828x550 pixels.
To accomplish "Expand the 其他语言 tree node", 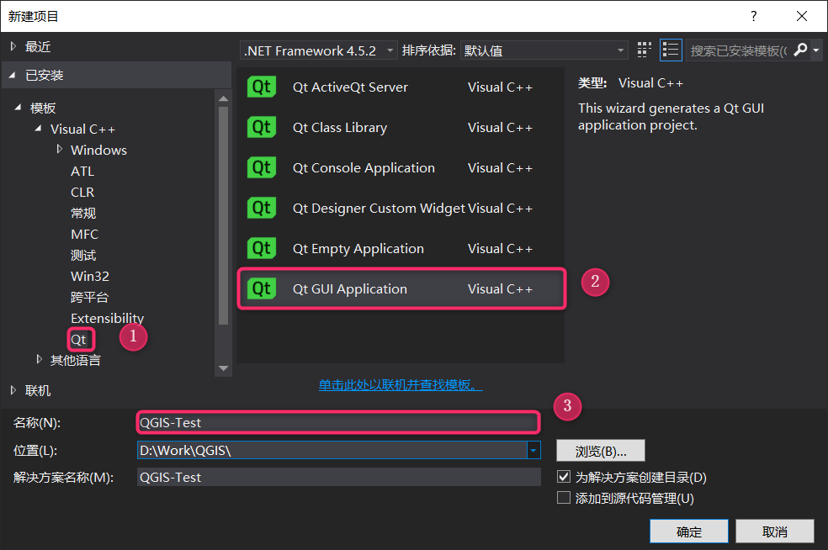I will coord(39,359).
